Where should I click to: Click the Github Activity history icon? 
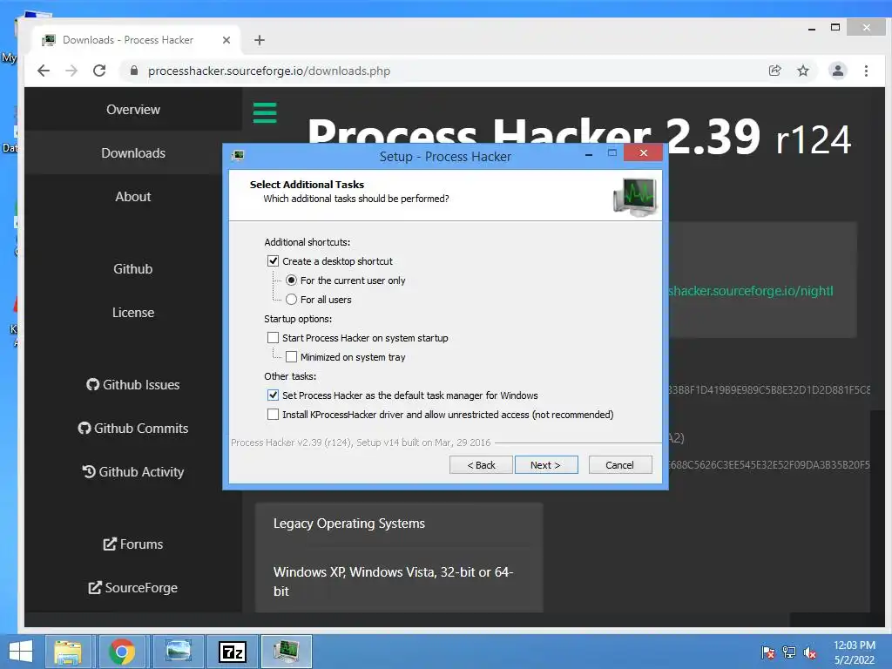pyautogui.click(x=89, y=471)
